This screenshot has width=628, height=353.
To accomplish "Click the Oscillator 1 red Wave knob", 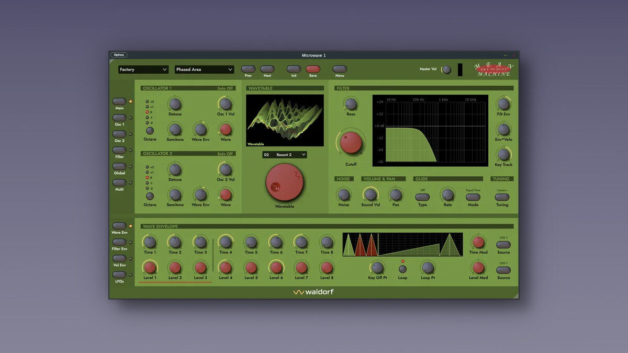I will tap(226, 129).
